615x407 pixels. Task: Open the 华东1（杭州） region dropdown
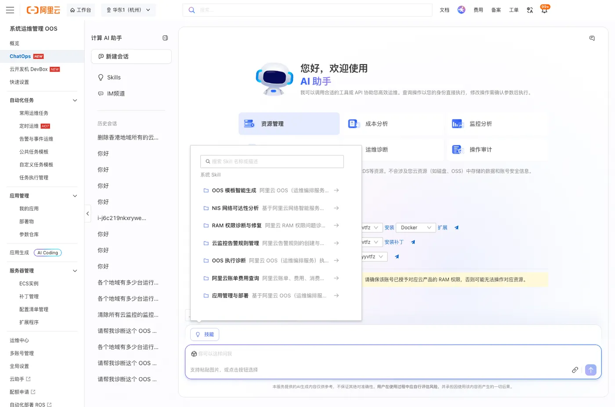[x=129, y=10]
